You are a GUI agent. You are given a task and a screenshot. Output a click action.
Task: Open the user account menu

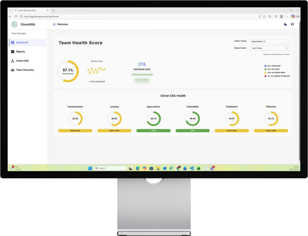pos(292,24)
